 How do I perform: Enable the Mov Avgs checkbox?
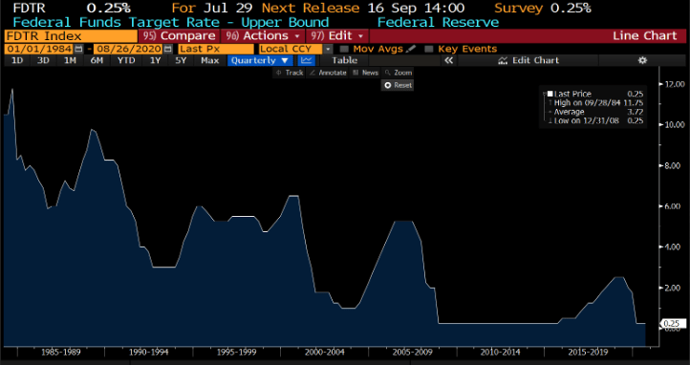tap(344, 50)
